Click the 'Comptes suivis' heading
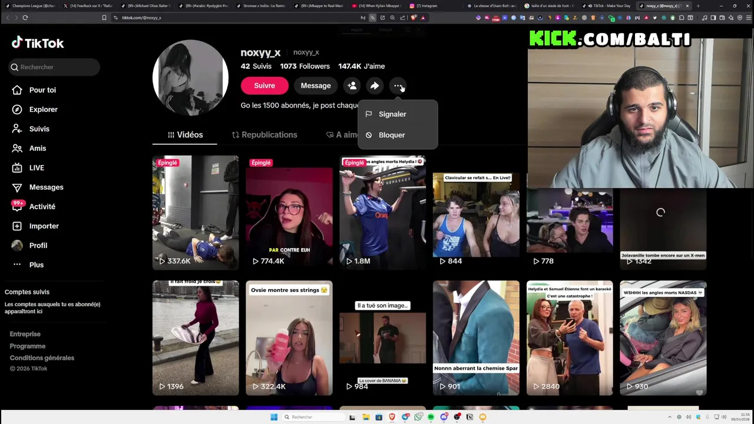This screenshot has height=424, width=754. 27,292
